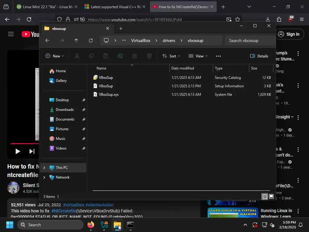
Task: Open the terminal icon in taskbar
Action: (130, 225)
